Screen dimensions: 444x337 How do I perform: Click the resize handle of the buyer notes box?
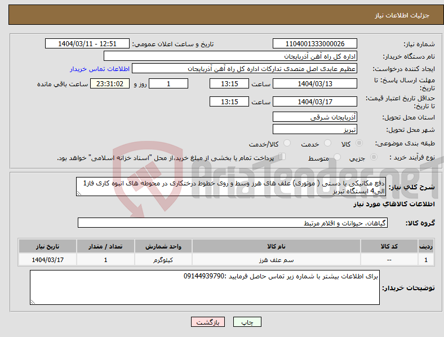(x=33, y=302)
